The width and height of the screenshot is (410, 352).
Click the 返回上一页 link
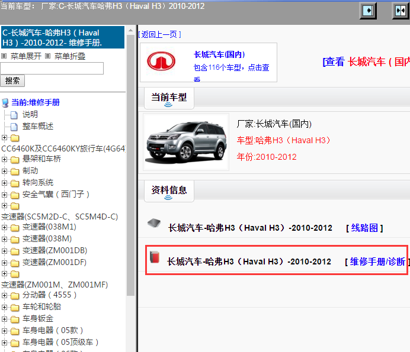(159, 34)
